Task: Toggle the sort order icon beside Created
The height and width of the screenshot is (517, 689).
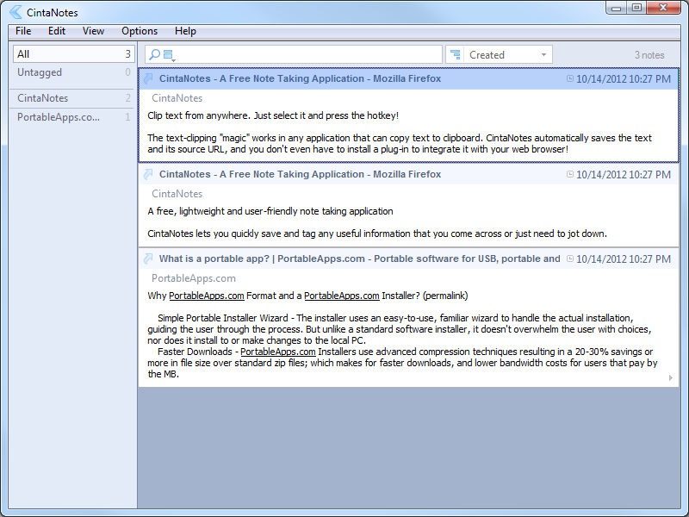Action: click(x=456, y=54)
